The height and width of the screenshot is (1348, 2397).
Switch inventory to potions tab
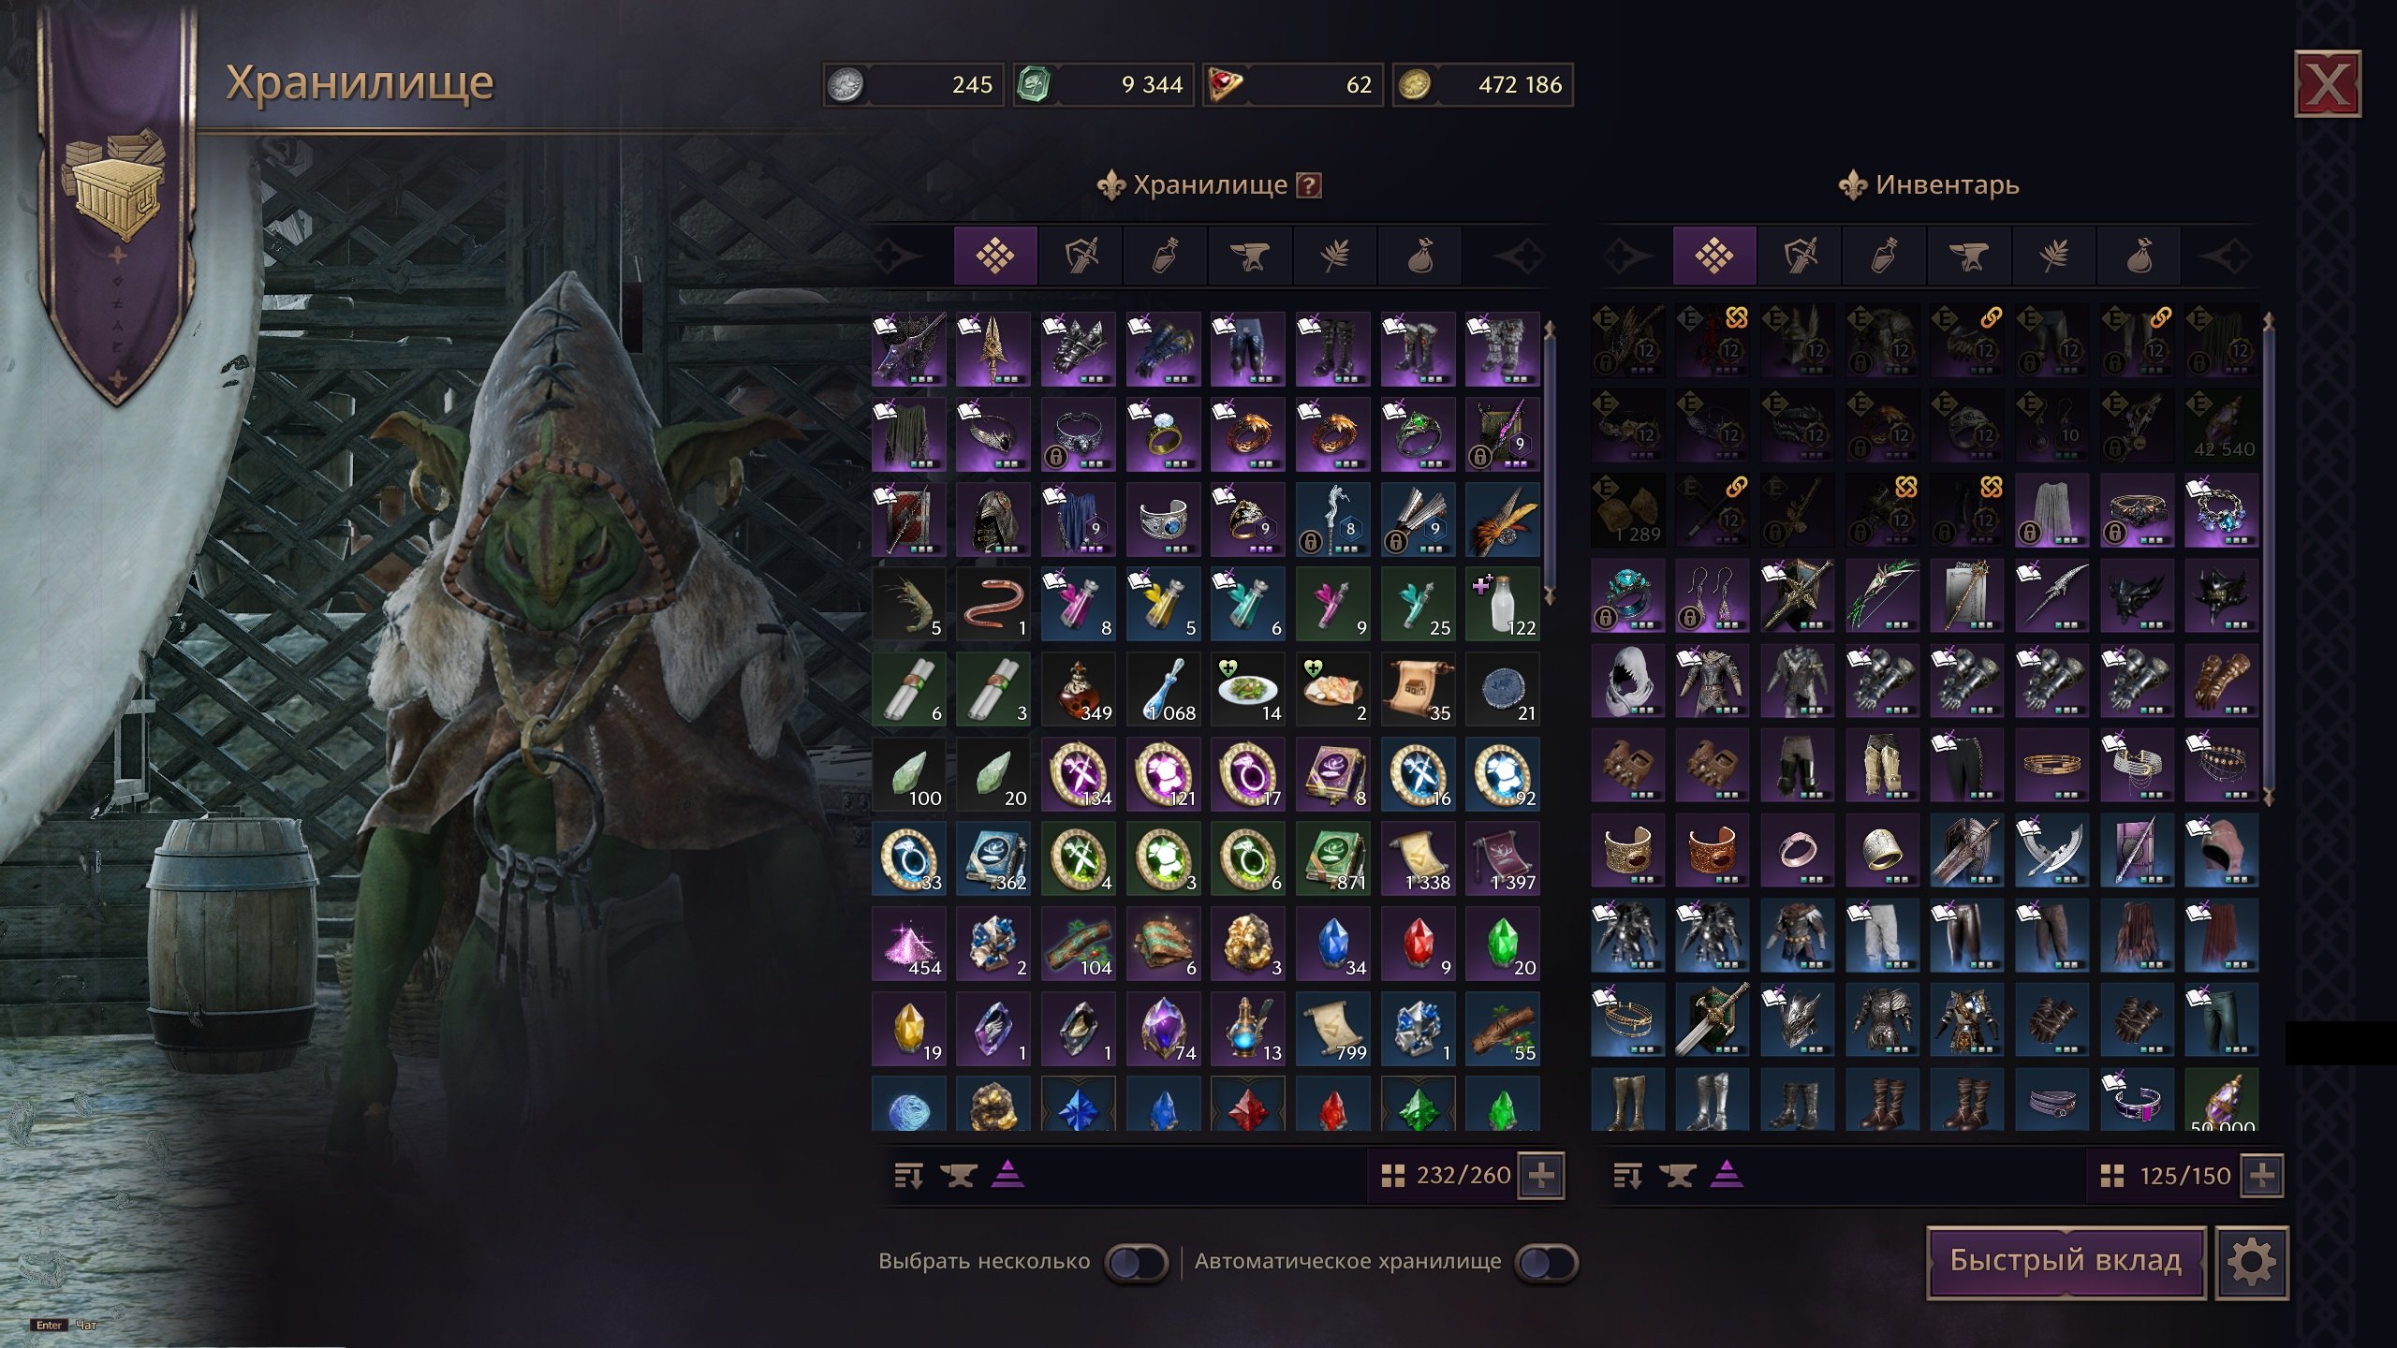tap(1884, 256)
